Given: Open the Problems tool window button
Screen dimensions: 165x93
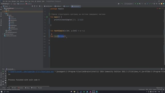Looking at the screenshot, I should (x=21, y=88).
